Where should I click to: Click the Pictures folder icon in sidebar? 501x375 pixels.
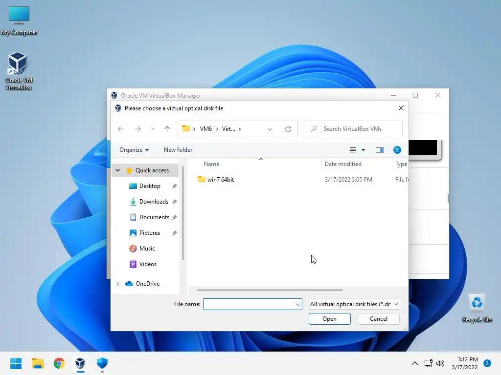coord(133,233)
